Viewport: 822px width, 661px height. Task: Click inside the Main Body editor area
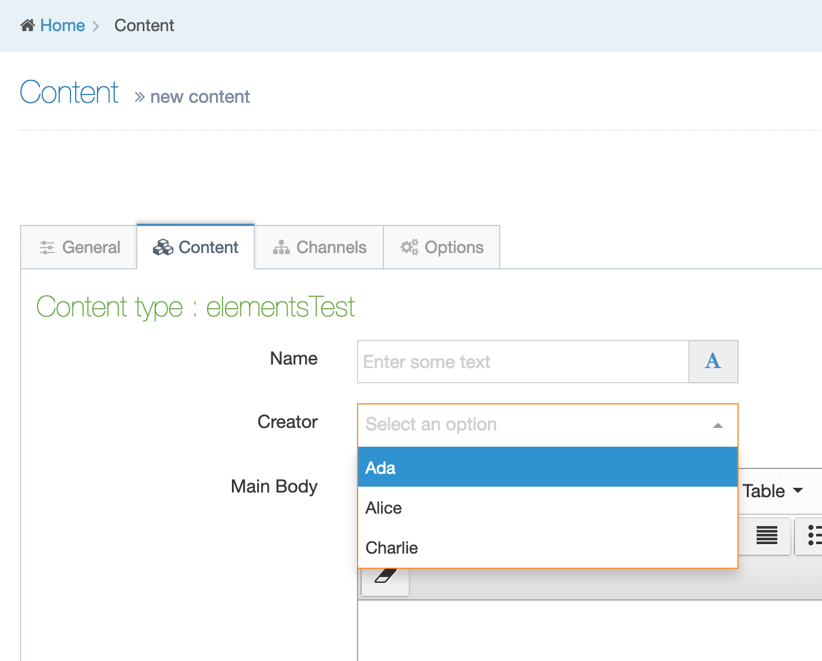[587, 631]
